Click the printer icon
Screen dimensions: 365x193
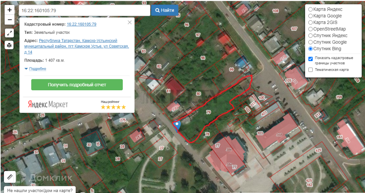(9, 45)
